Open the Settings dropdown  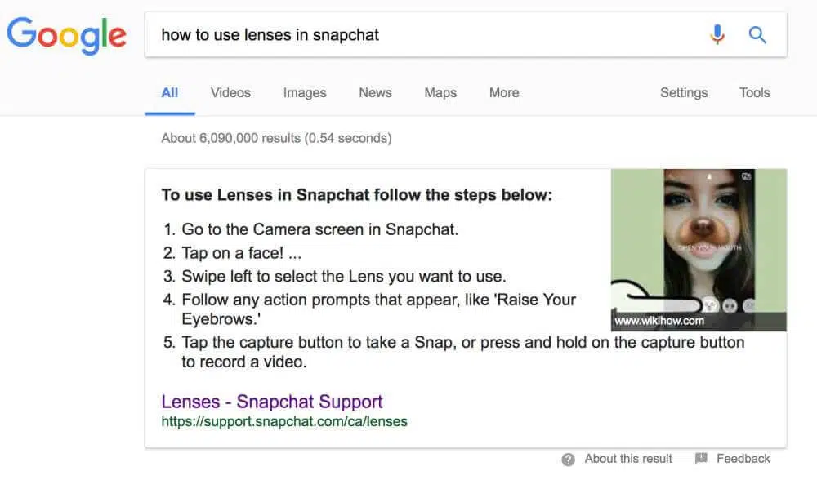[684, 92]
